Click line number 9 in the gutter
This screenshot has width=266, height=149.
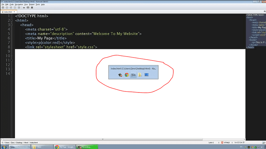tap(9, 52)
